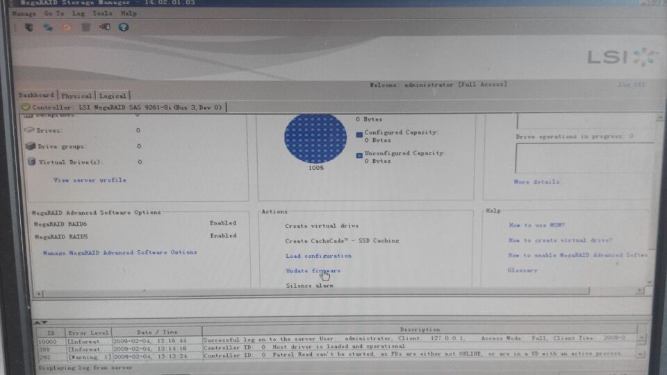Select log entry 'Host driver is loaded and operational'

[x=337, y=347]
